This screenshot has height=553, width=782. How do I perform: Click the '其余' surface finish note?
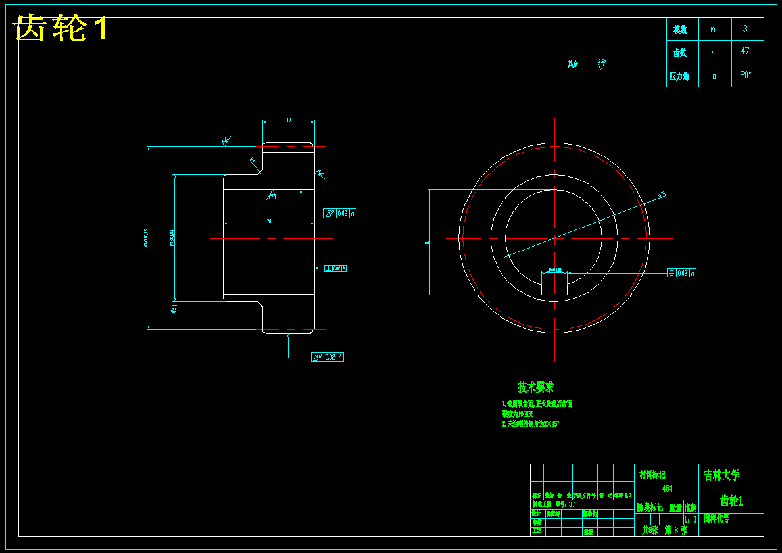tap(573, 64)
